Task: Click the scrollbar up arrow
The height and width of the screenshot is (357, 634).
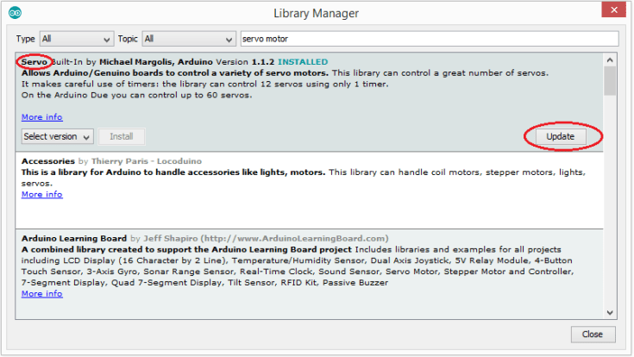Action: coord(610,60)
